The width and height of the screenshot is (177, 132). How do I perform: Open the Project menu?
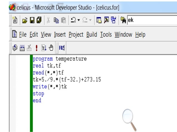(x=76, y=34)
